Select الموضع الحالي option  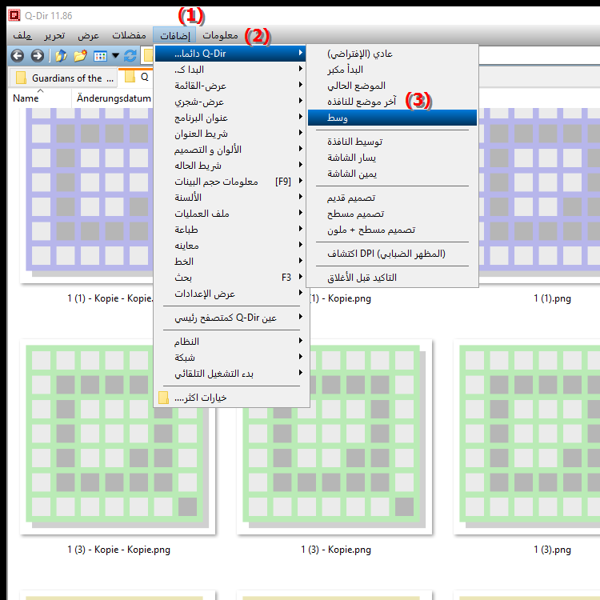click(x=392, y=86)
